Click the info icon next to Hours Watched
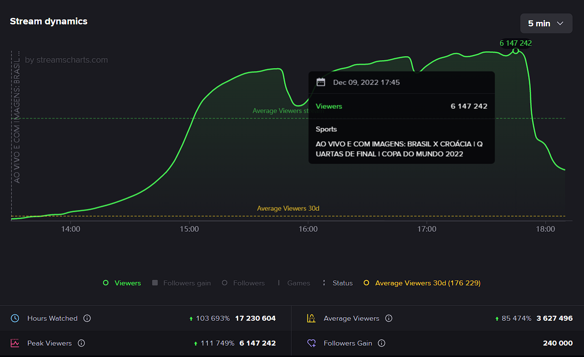 coord(87,318)
